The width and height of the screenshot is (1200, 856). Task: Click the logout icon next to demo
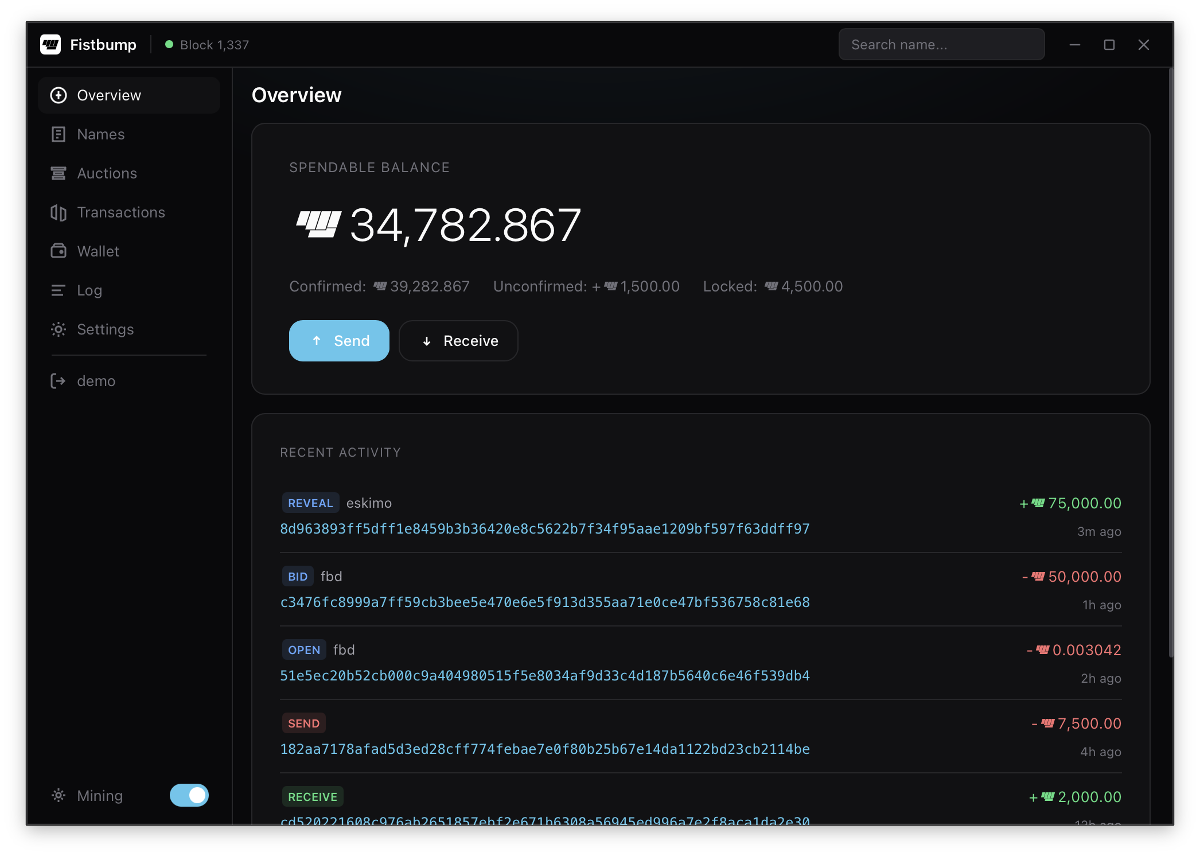[58, 380]
